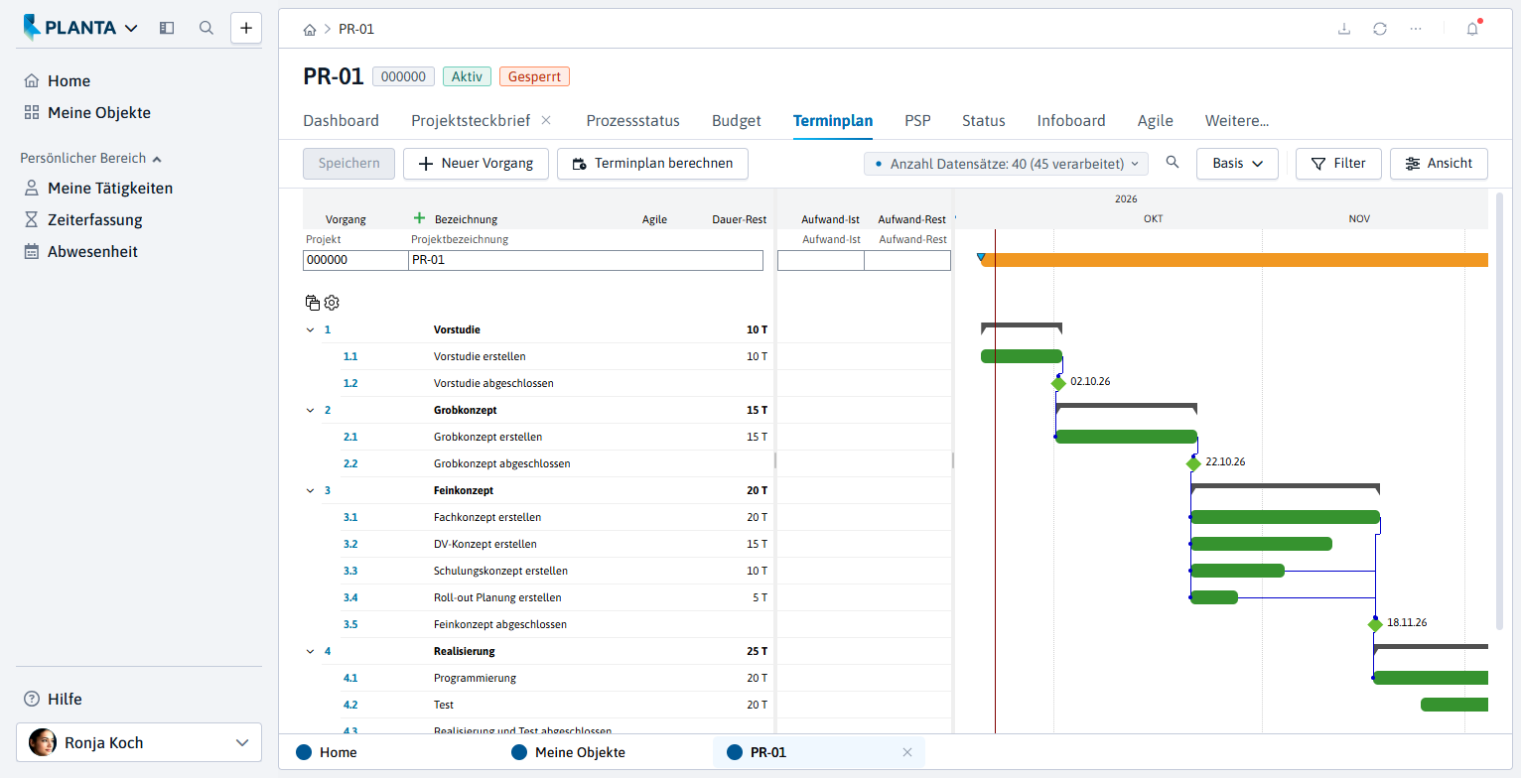Click the 02.10.26 milestone diamond
Image resolution: width=1521 pixels, height=778 pixels.
[x=1058, y=384]
